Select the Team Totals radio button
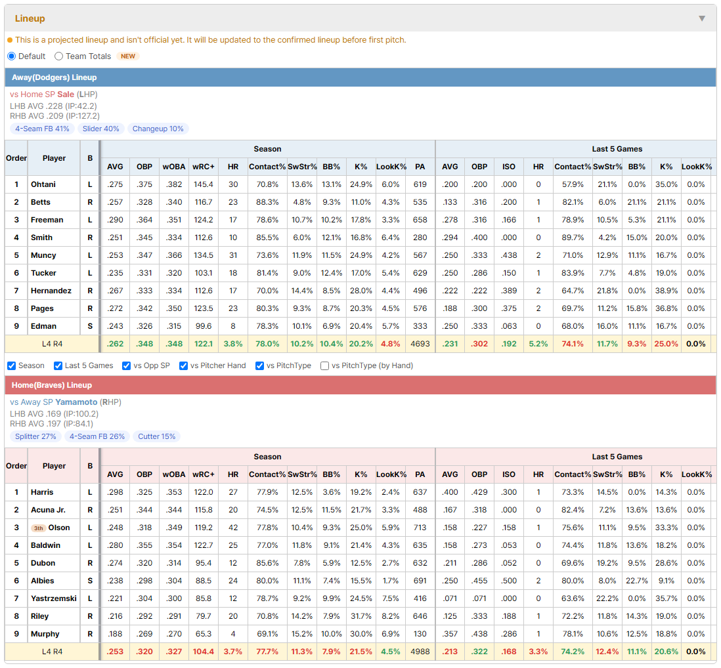The image size is (721, 668). [x=58, y=56]
